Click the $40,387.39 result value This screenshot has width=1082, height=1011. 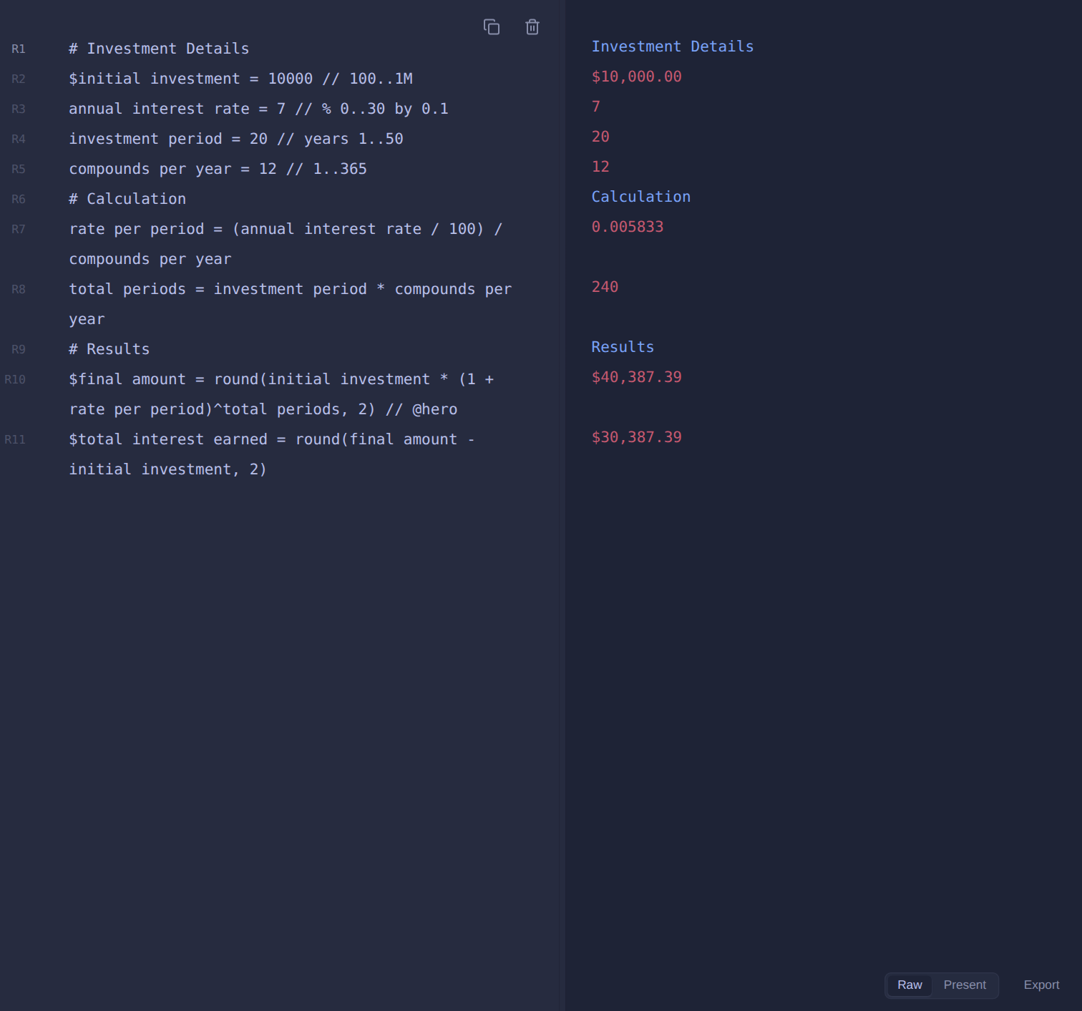[x=636, y=377]
